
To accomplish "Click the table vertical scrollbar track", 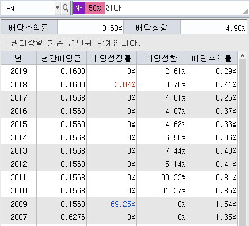I will pyautogui.click(x=243, y=143).
